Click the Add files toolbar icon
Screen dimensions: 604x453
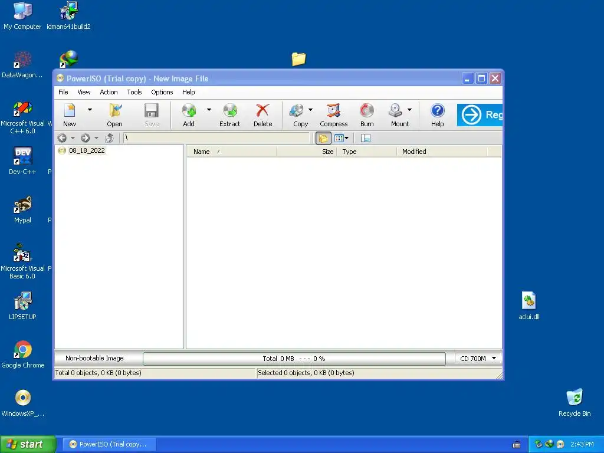click(189, 114)
